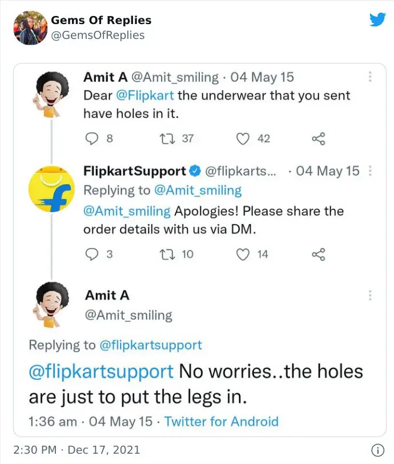Open the @Flipkart mention link
394x464 pixels.
click(x=144, y=96)
